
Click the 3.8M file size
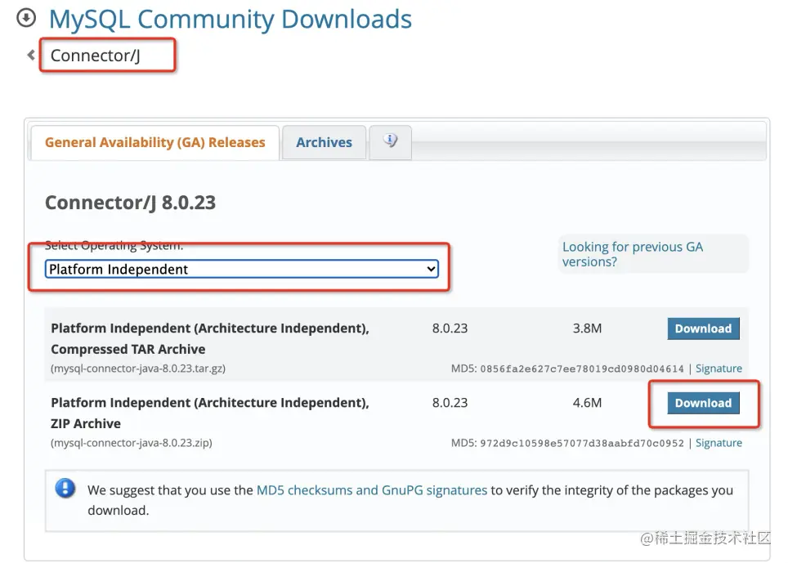[x=587, y=328]
